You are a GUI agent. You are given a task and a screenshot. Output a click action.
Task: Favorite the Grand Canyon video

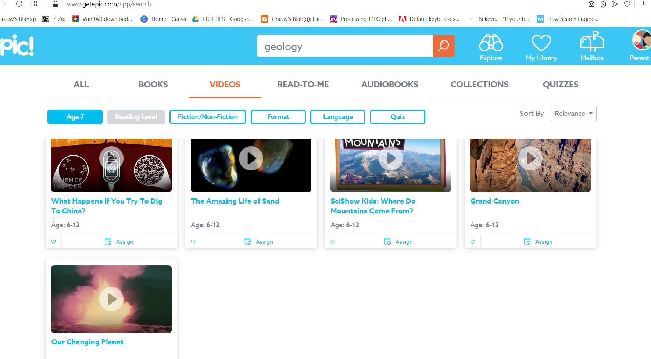click(x=472, y=241)
